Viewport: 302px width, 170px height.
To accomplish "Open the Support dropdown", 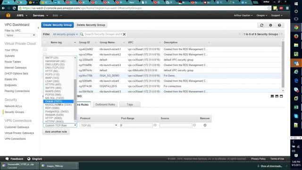I will [277, 16].
